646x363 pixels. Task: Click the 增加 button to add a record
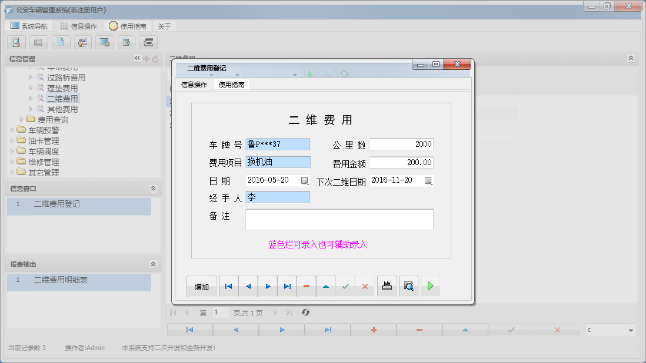coord(202,286)
